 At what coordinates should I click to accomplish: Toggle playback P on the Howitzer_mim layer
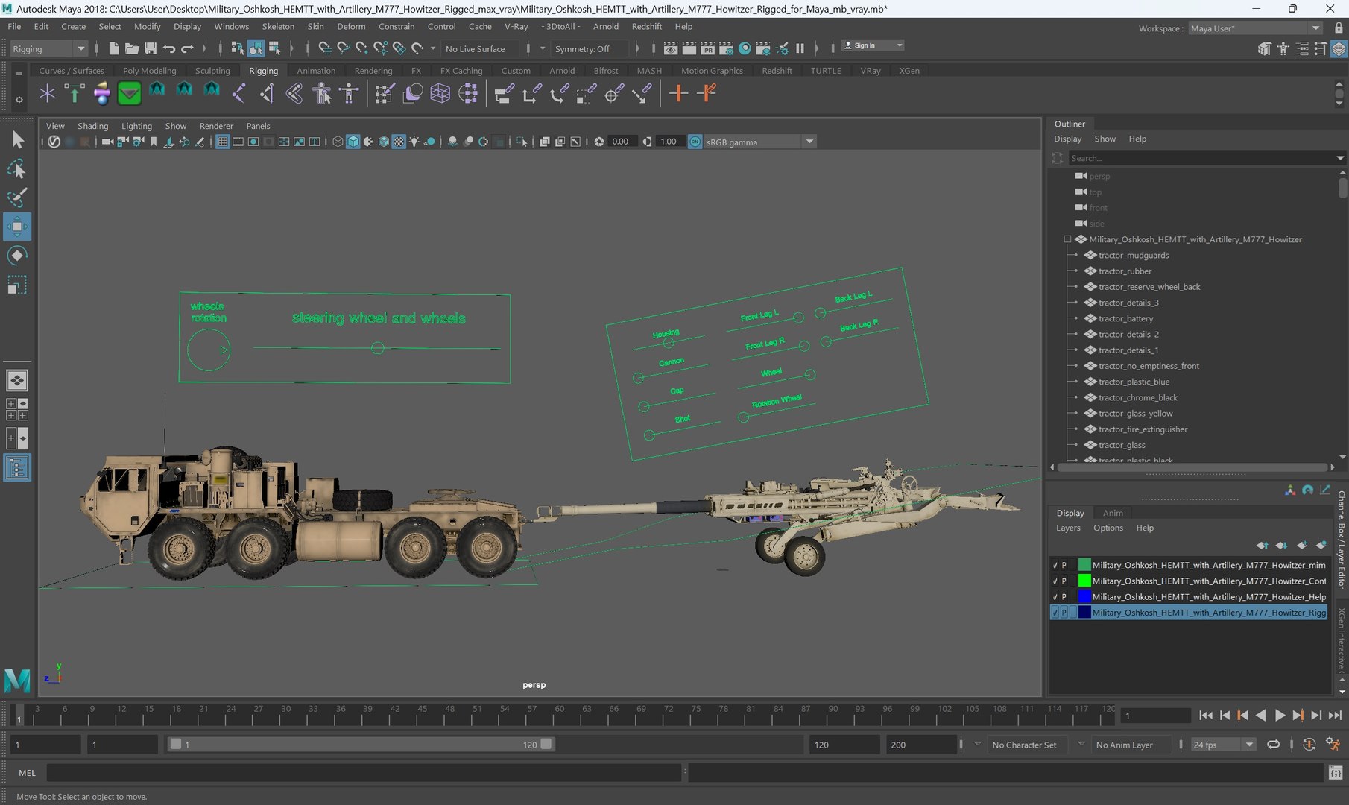1064,565
